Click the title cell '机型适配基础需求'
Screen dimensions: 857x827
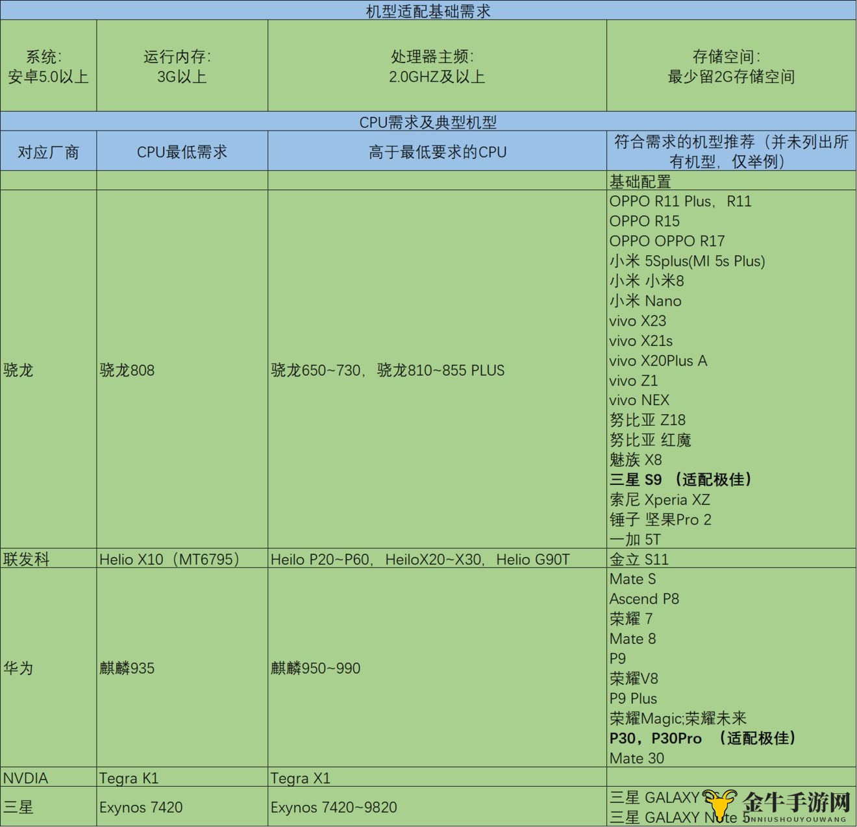click(429, 10)
